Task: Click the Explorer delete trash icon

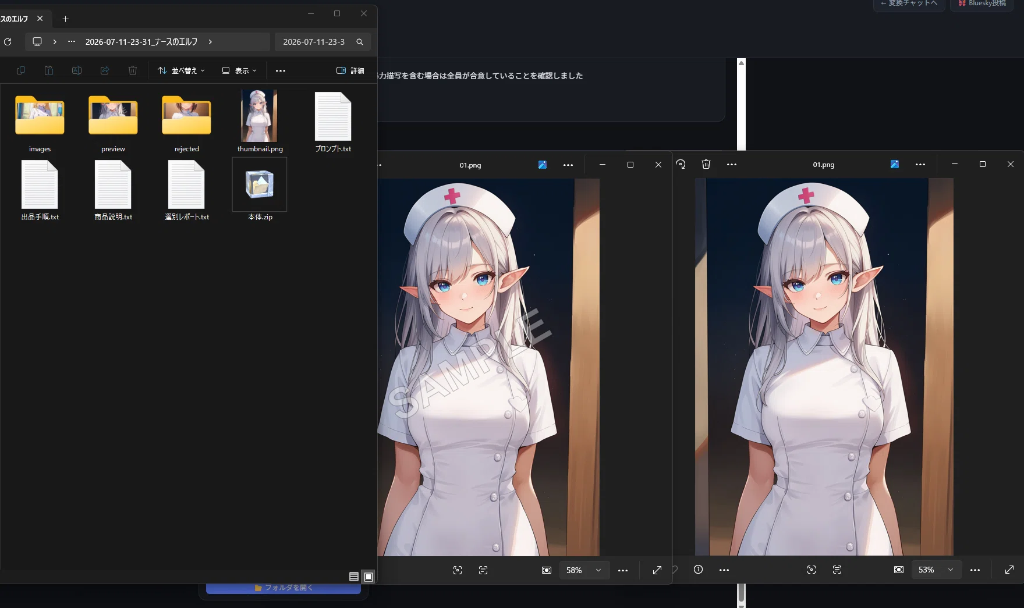Action: [133, 70]
